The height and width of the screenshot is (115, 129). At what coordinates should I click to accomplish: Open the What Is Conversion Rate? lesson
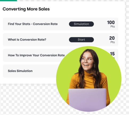pos(27,40)
